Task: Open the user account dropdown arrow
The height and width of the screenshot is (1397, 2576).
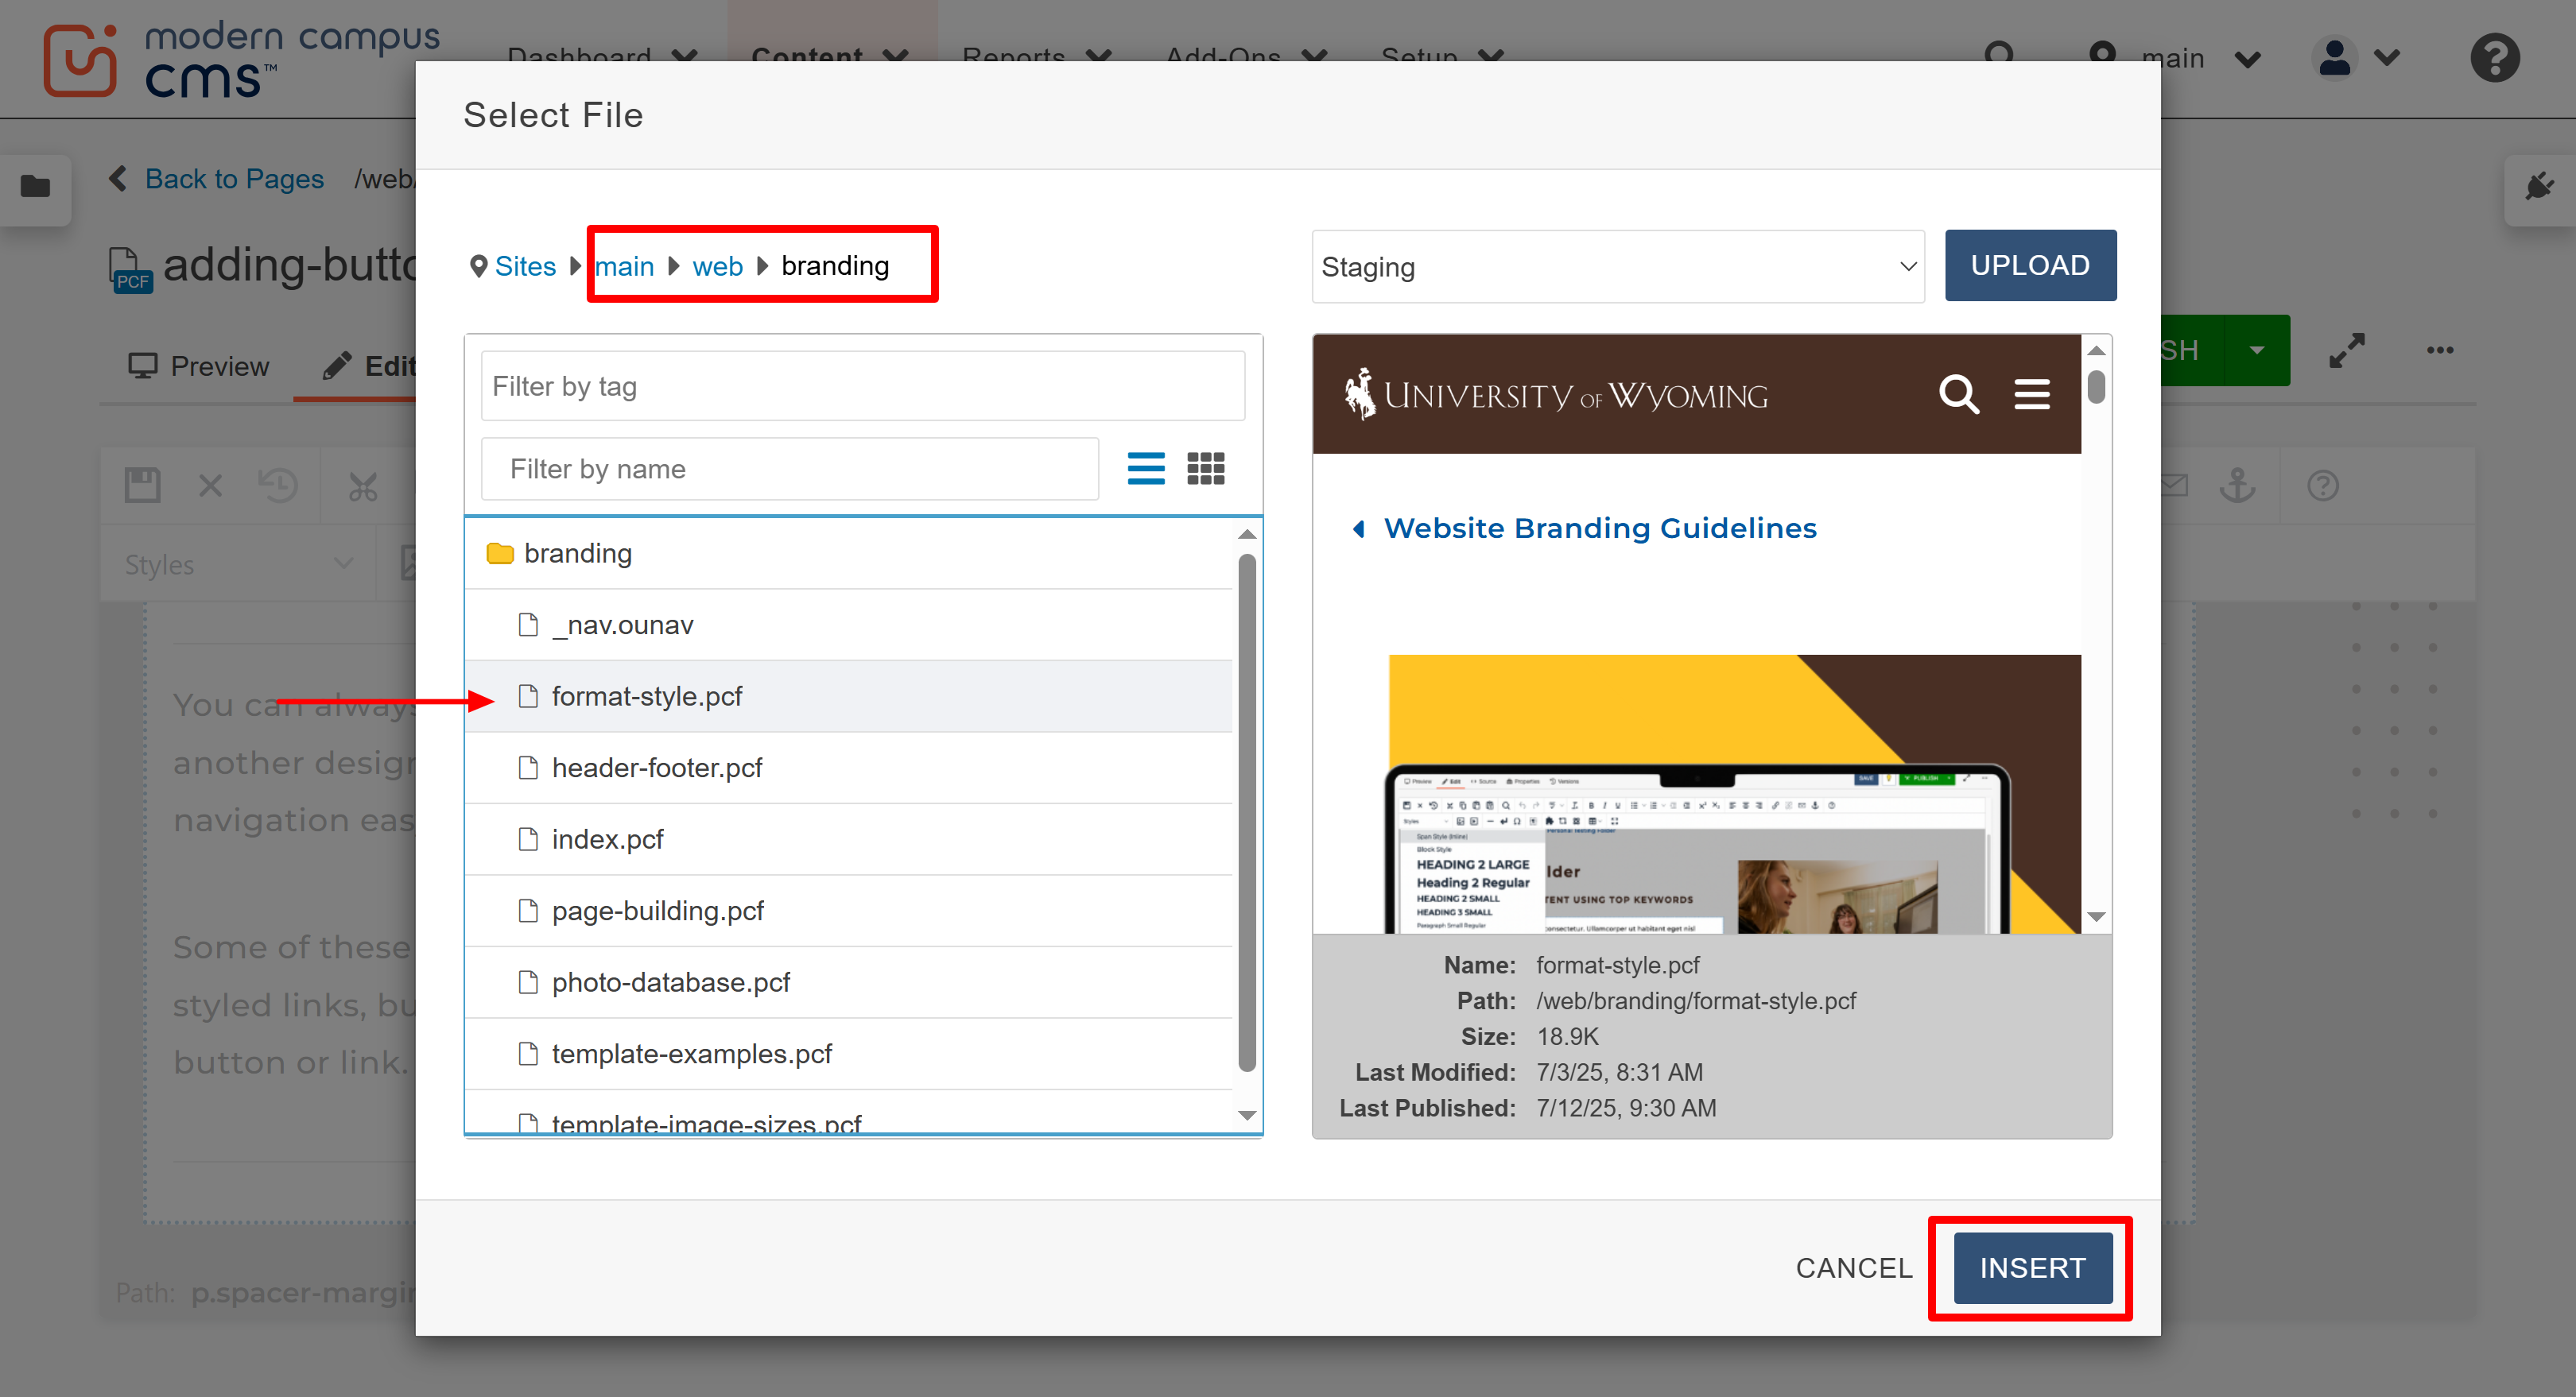Action: (2388, 58)
